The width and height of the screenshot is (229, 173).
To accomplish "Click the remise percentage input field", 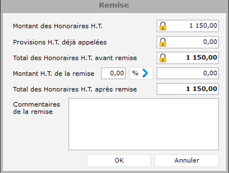I will 113,74.
